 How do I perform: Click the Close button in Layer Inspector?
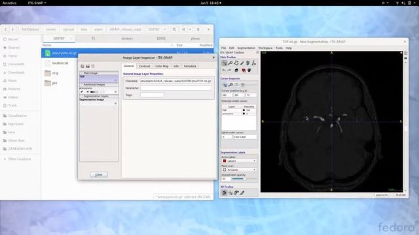(99, 175)
